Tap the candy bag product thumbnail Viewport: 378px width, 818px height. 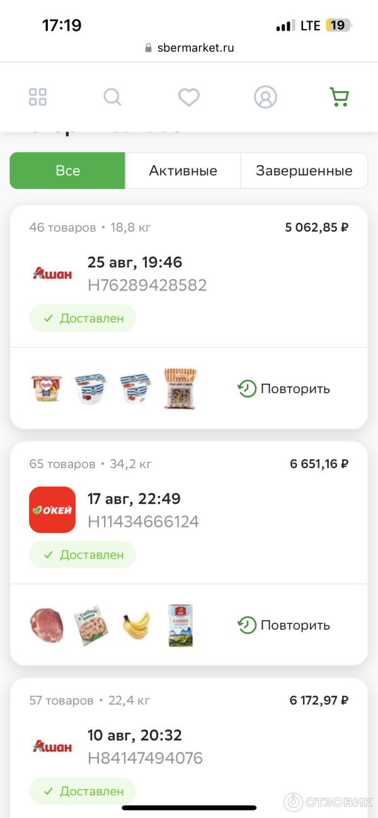tap(181, 388)
